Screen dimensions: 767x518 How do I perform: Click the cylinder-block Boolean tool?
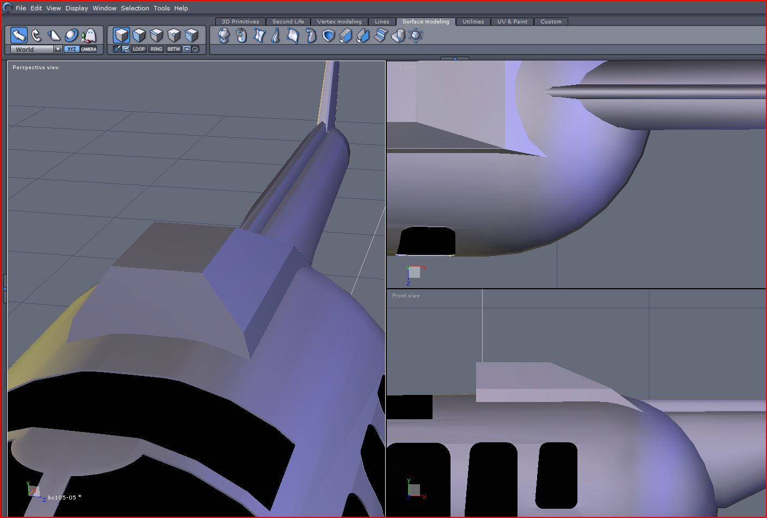coord(398,36)
